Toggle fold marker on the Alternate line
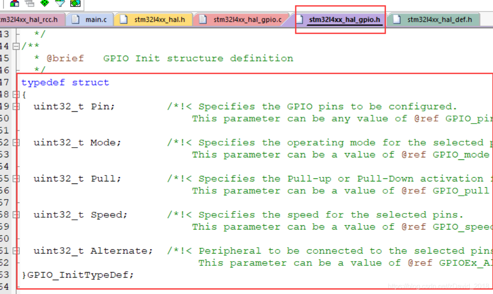 click(16, 251)
